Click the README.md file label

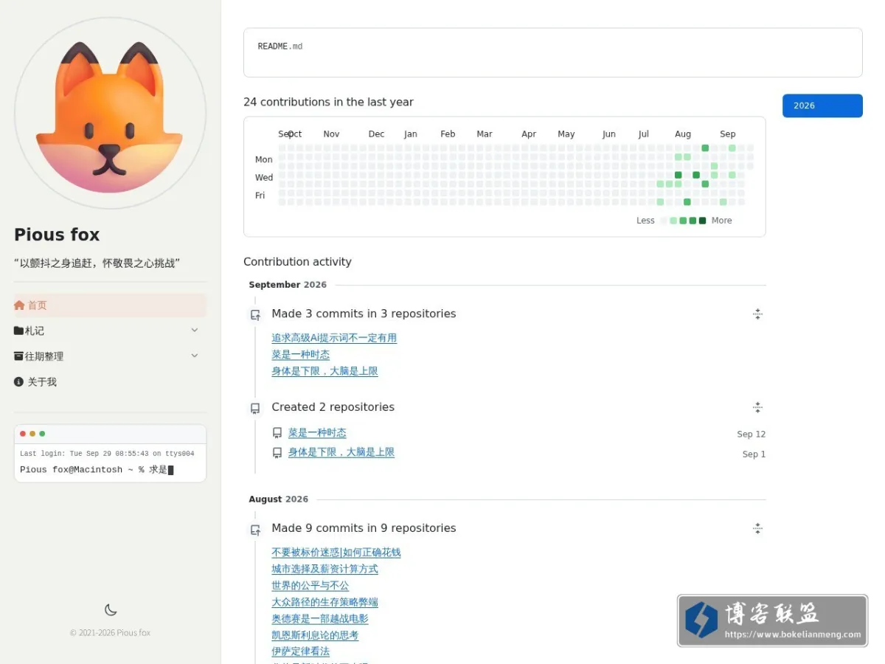pos(280,46)
